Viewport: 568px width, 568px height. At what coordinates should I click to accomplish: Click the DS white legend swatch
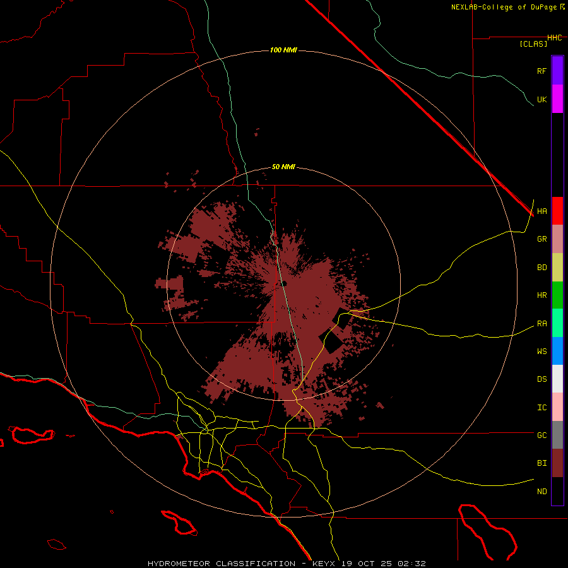557,379
